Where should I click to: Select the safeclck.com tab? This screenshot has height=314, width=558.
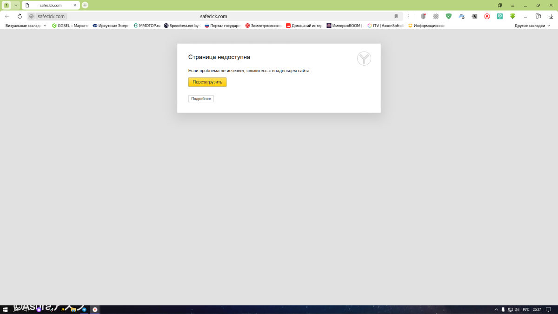(x=50, y=5)
